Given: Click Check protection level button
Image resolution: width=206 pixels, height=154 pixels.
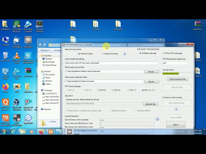Looking at the screenshot, I should [x=178, y=79].
